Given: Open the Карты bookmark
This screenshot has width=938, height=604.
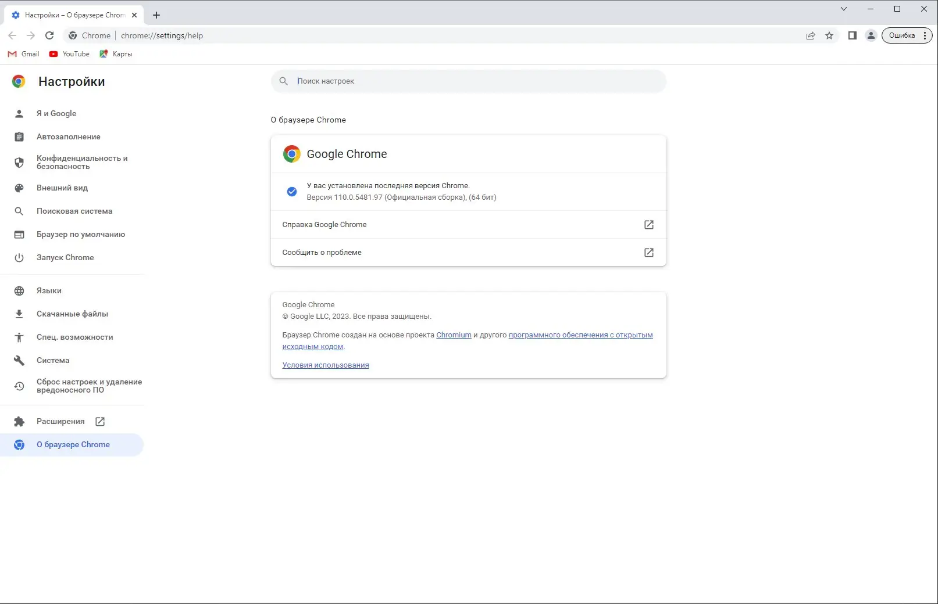Looking at the screenshot, I should click(x=116, y=54).
